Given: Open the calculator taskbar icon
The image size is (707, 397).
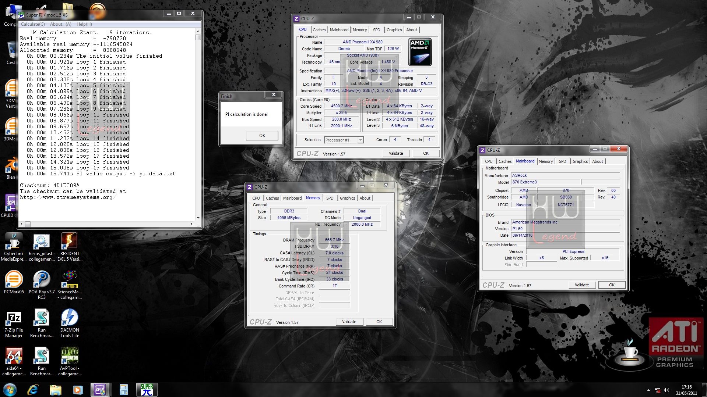Looking at the screenshot, I should [x=123, y=390].
